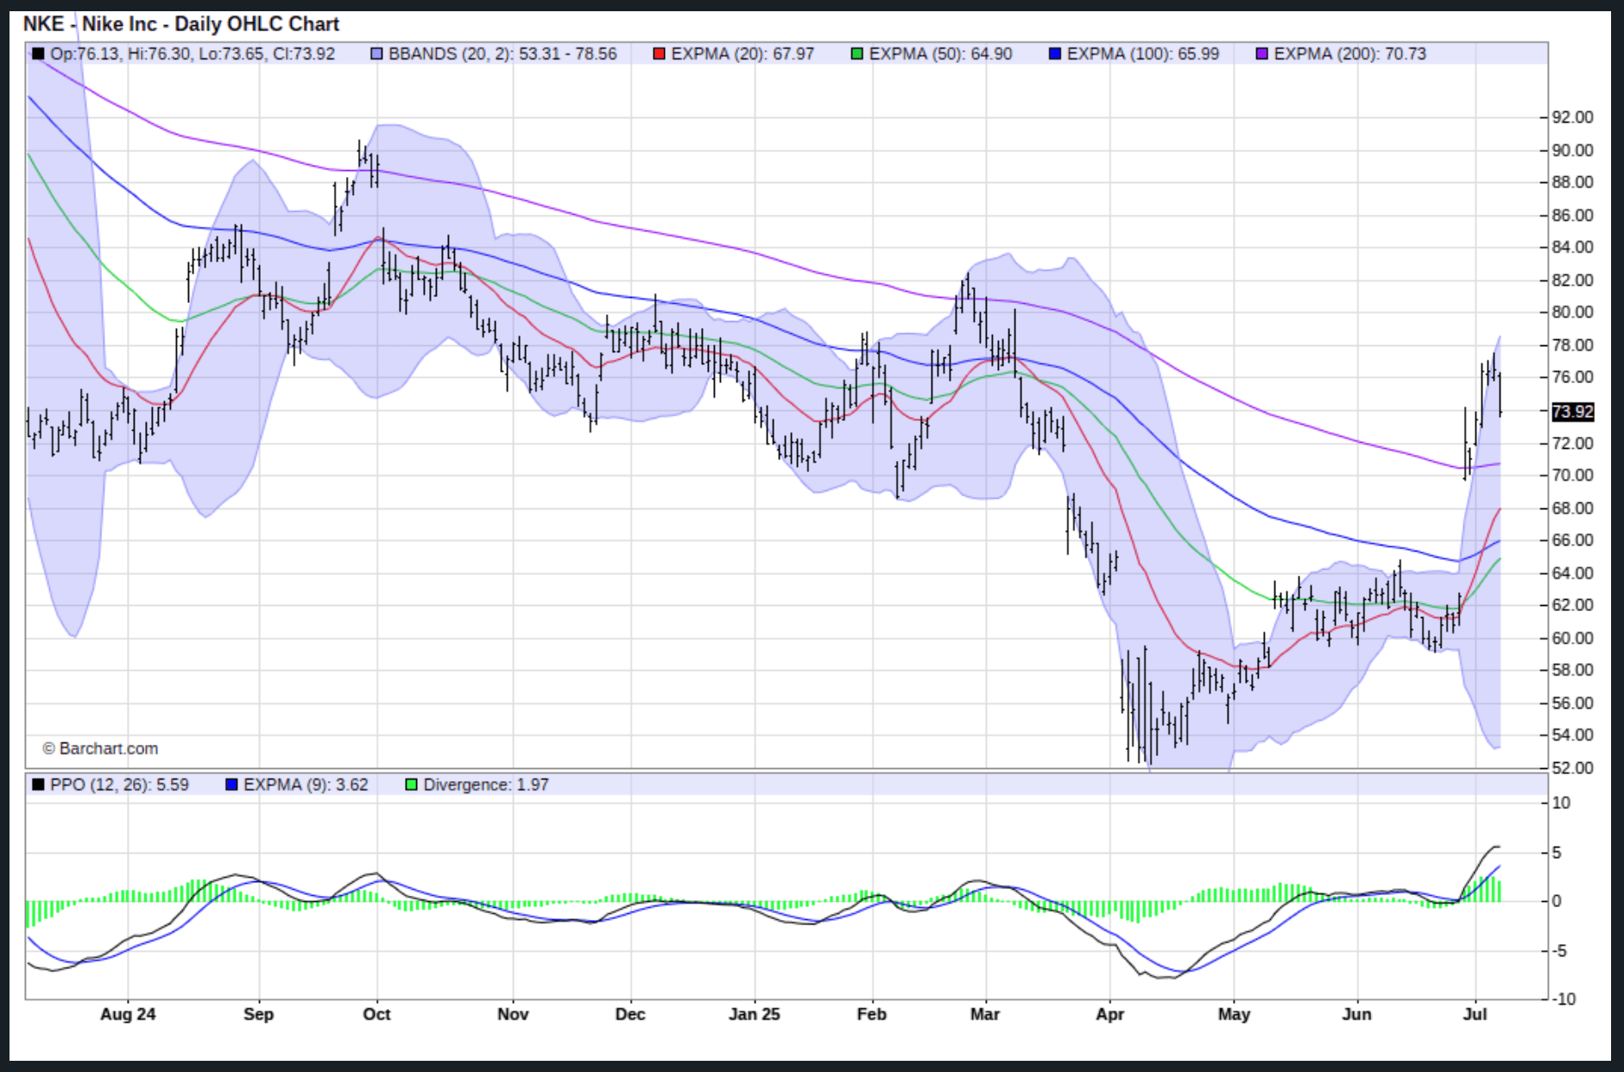The height and width of the screenshot is (1072, 1624).
Task: Select the Aug 24 date axis label
Action: coord(128,1014)
